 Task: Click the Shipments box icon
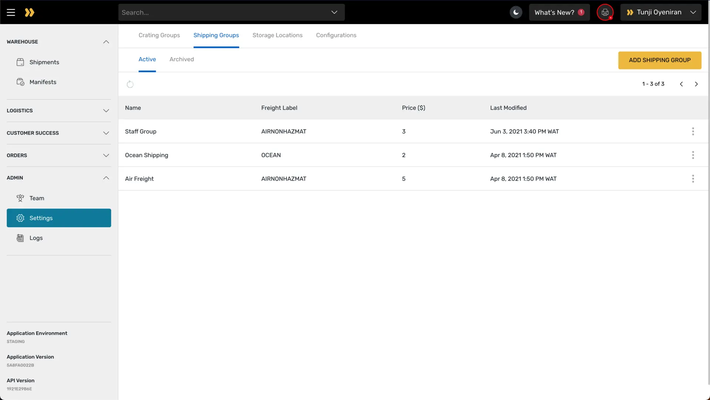(x=20, y=62)
